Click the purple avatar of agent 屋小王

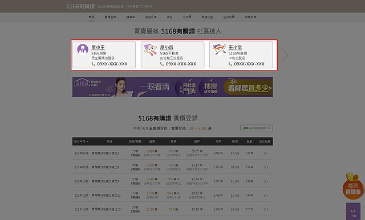coord(83,49)
